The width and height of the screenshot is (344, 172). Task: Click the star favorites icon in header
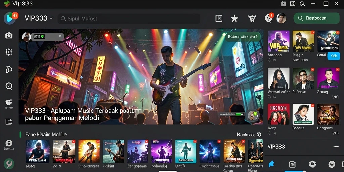234,19
